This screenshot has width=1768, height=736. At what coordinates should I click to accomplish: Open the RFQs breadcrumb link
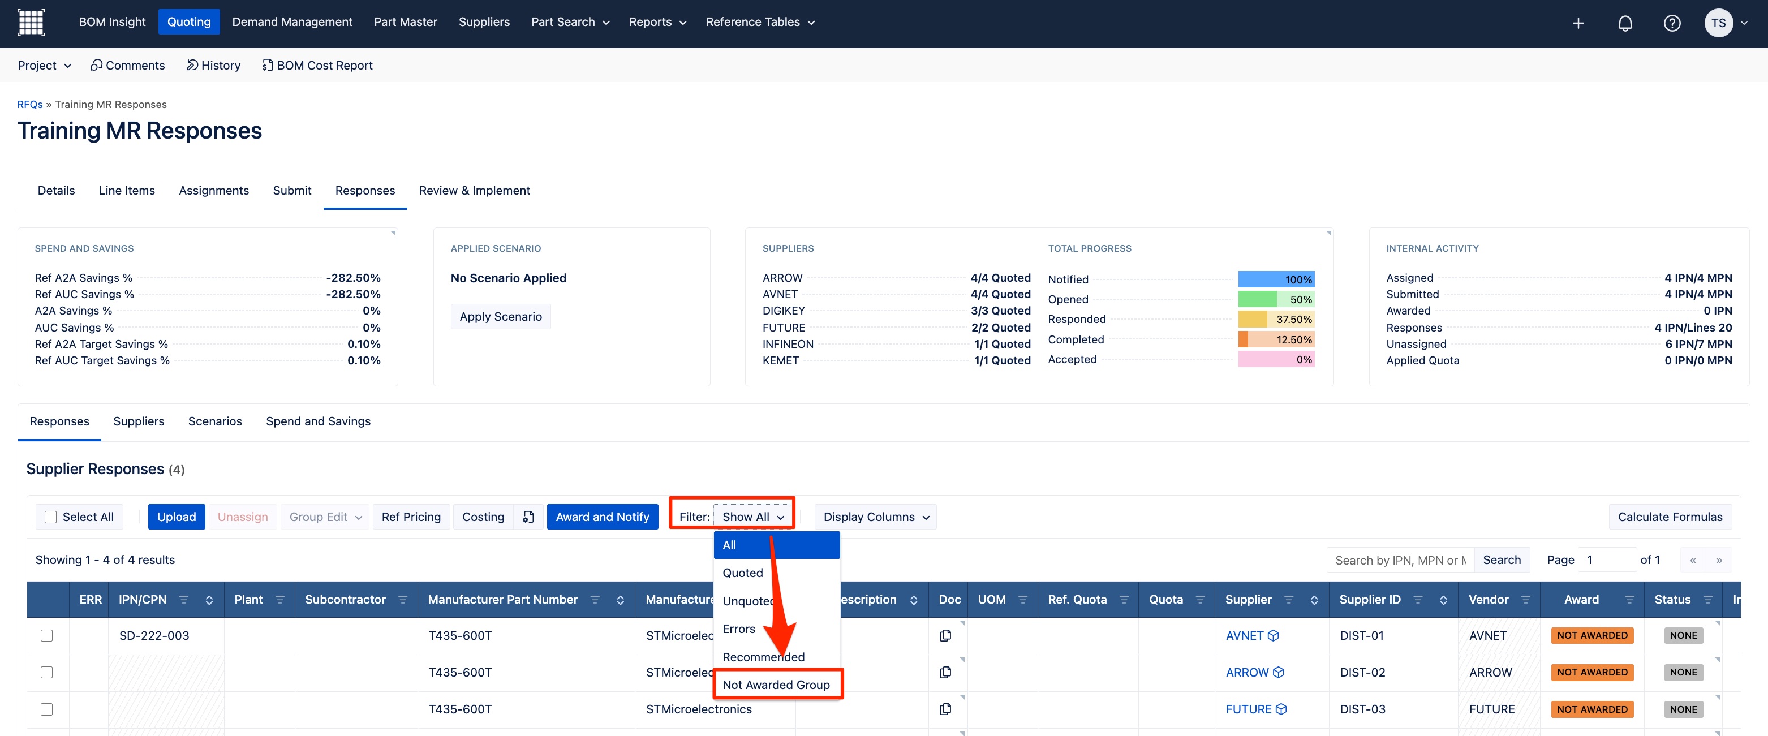[x=29, y=104]
